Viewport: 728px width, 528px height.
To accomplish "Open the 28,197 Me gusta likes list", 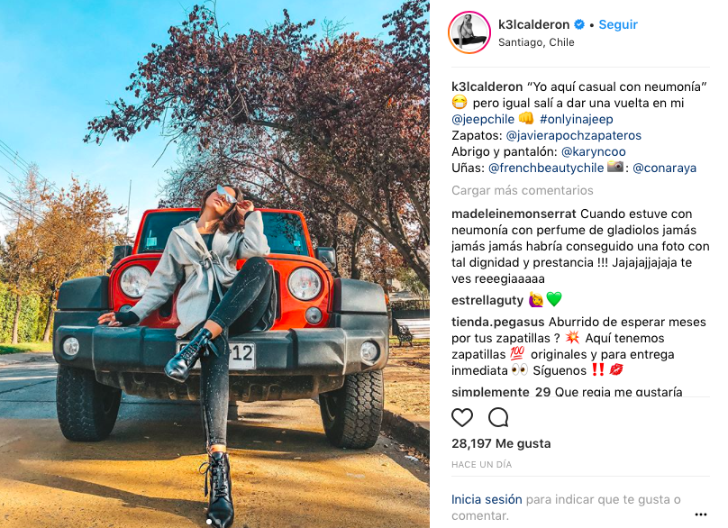I will pyautogui.click(x=501, y=443).
